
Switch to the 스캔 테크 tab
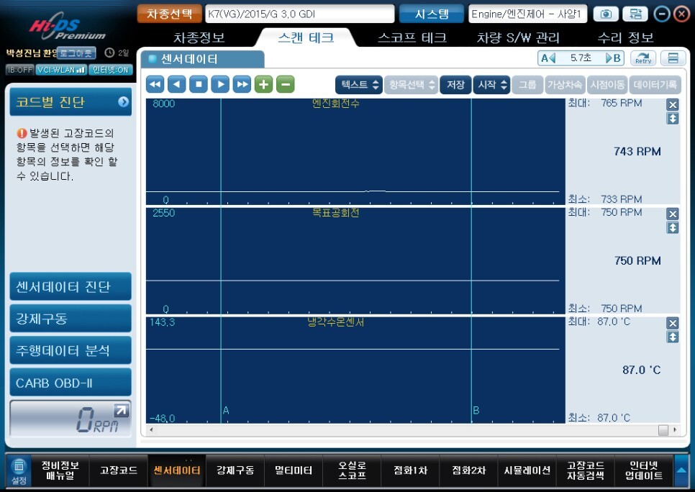tap(306, 37)
